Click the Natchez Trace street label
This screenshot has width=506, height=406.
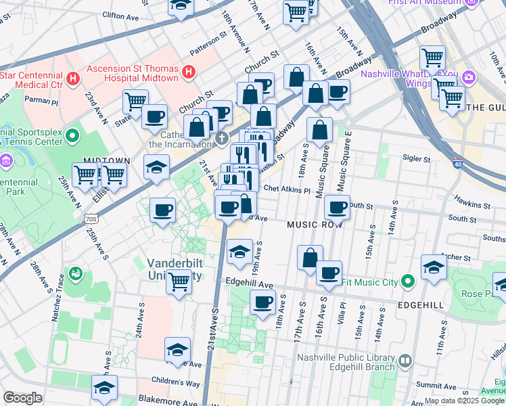(57, 298)
